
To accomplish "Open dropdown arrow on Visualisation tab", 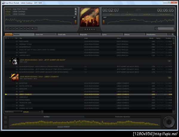I will (x=166, y=34).
